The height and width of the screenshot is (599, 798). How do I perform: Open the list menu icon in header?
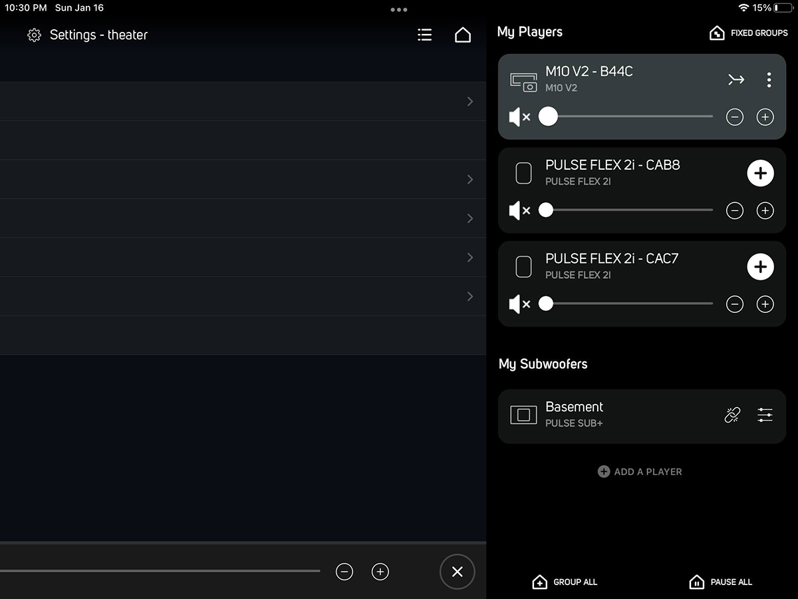click(424, 35)
